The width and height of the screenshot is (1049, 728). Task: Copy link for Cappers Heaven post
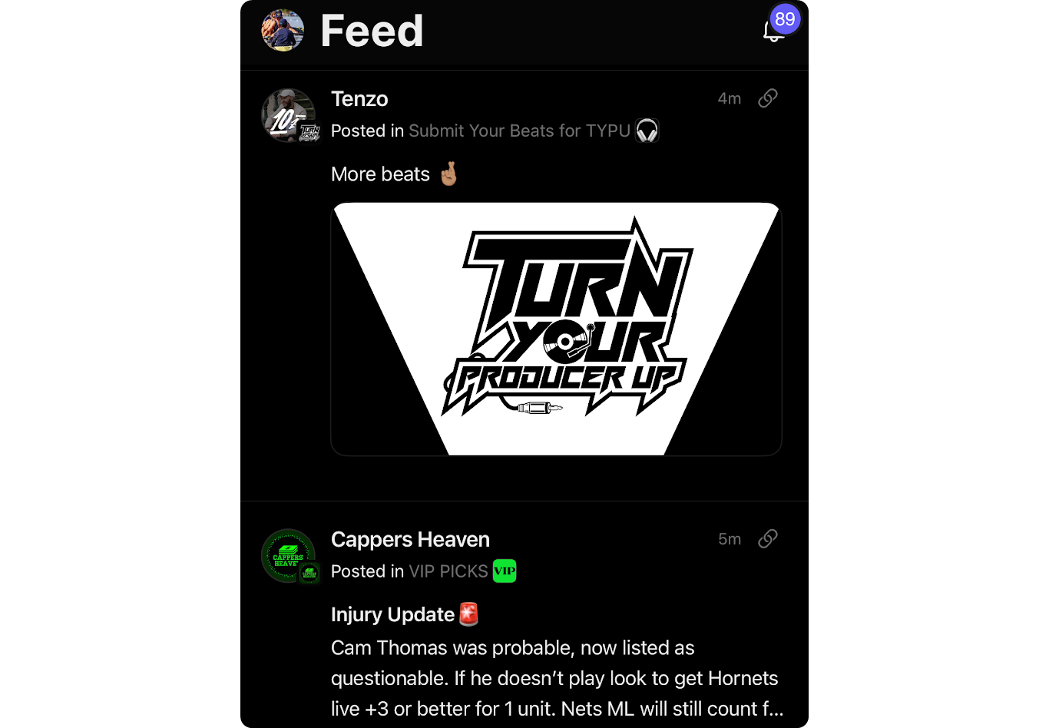(768, 539)
